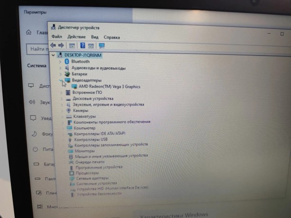Image resolution: width=291 pixels, height=218 pixels.
Task: Click the moon focus icon in Параметры sidebar
Action: click(34, 134)
